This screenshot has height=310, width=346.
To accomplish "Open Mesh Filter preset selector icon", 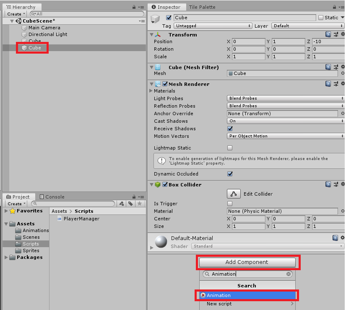I will click(336, 67).
